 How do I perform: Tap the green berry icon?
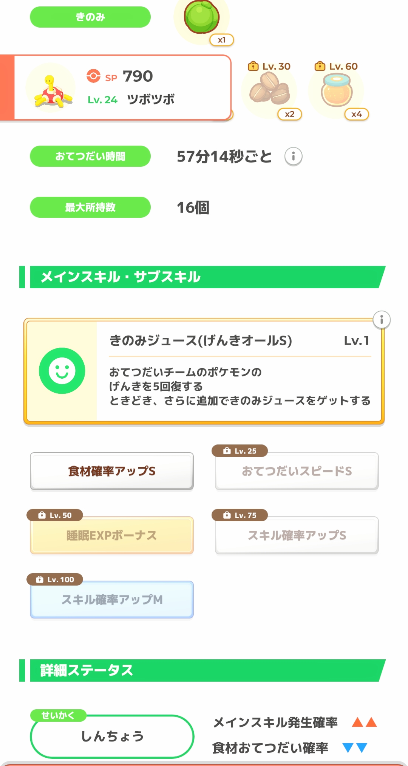[x=201, y=17]
